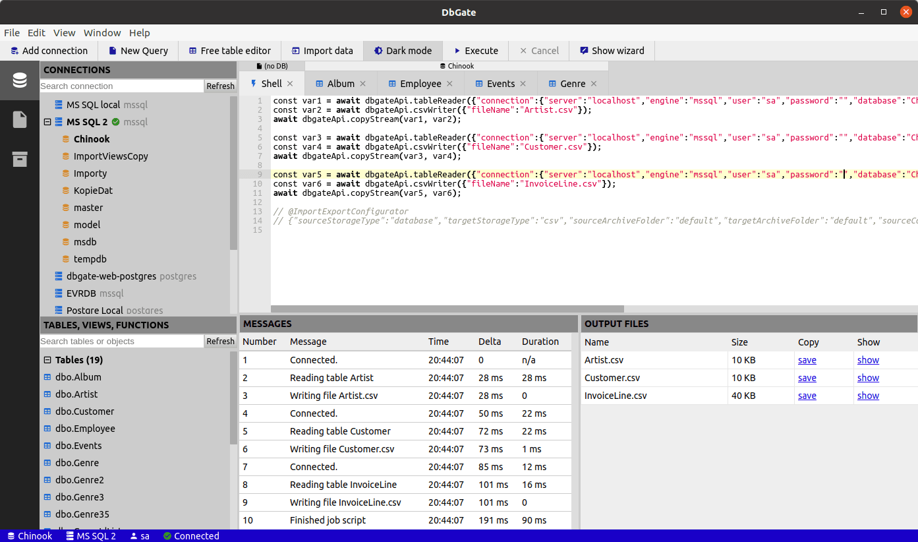Screen dimensions: 918x542
Task: Click the Show wizard toolbar icon
Action: tap(583, 50)
